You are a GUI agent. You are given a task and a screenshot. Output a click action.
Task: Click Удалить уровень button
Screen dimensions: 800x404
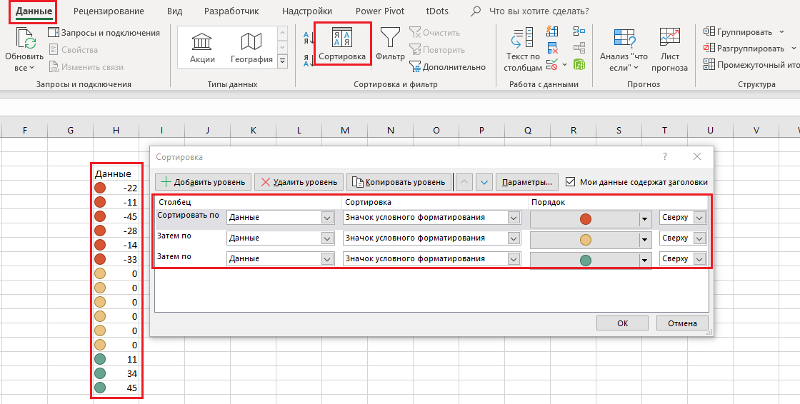(299, 182)
